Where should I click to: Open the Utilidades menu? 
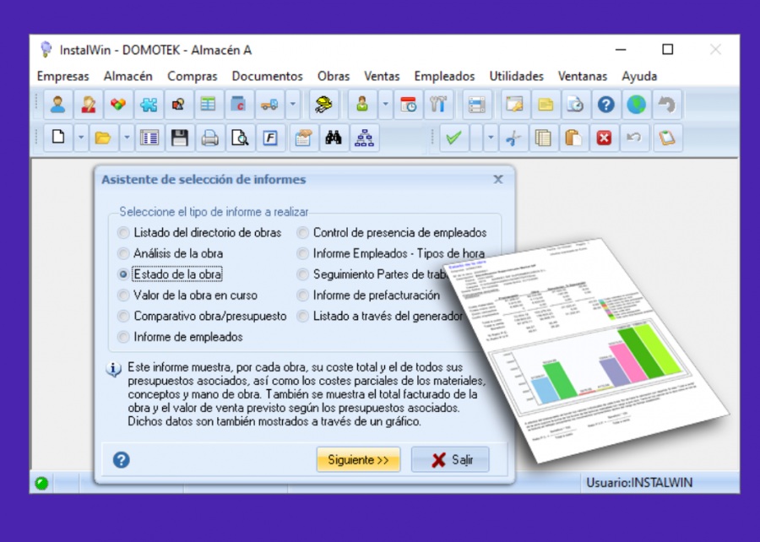[x=516, y=77]
